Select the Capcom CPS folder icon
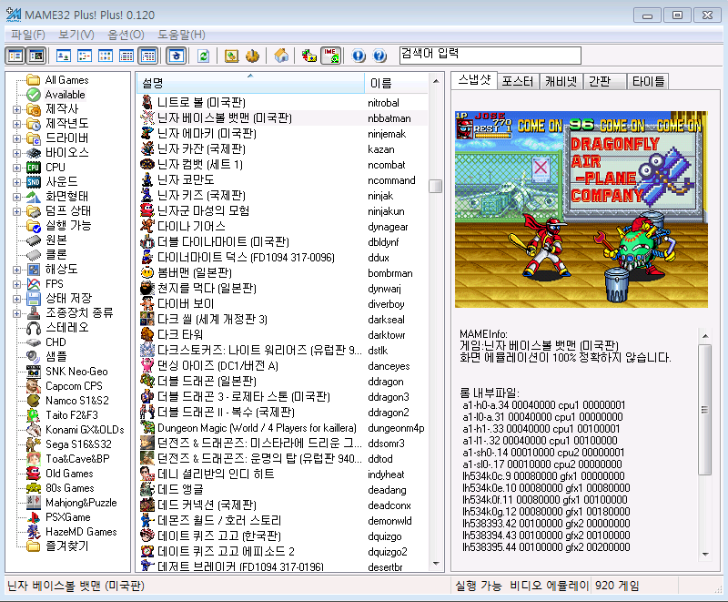 (34, 386)
